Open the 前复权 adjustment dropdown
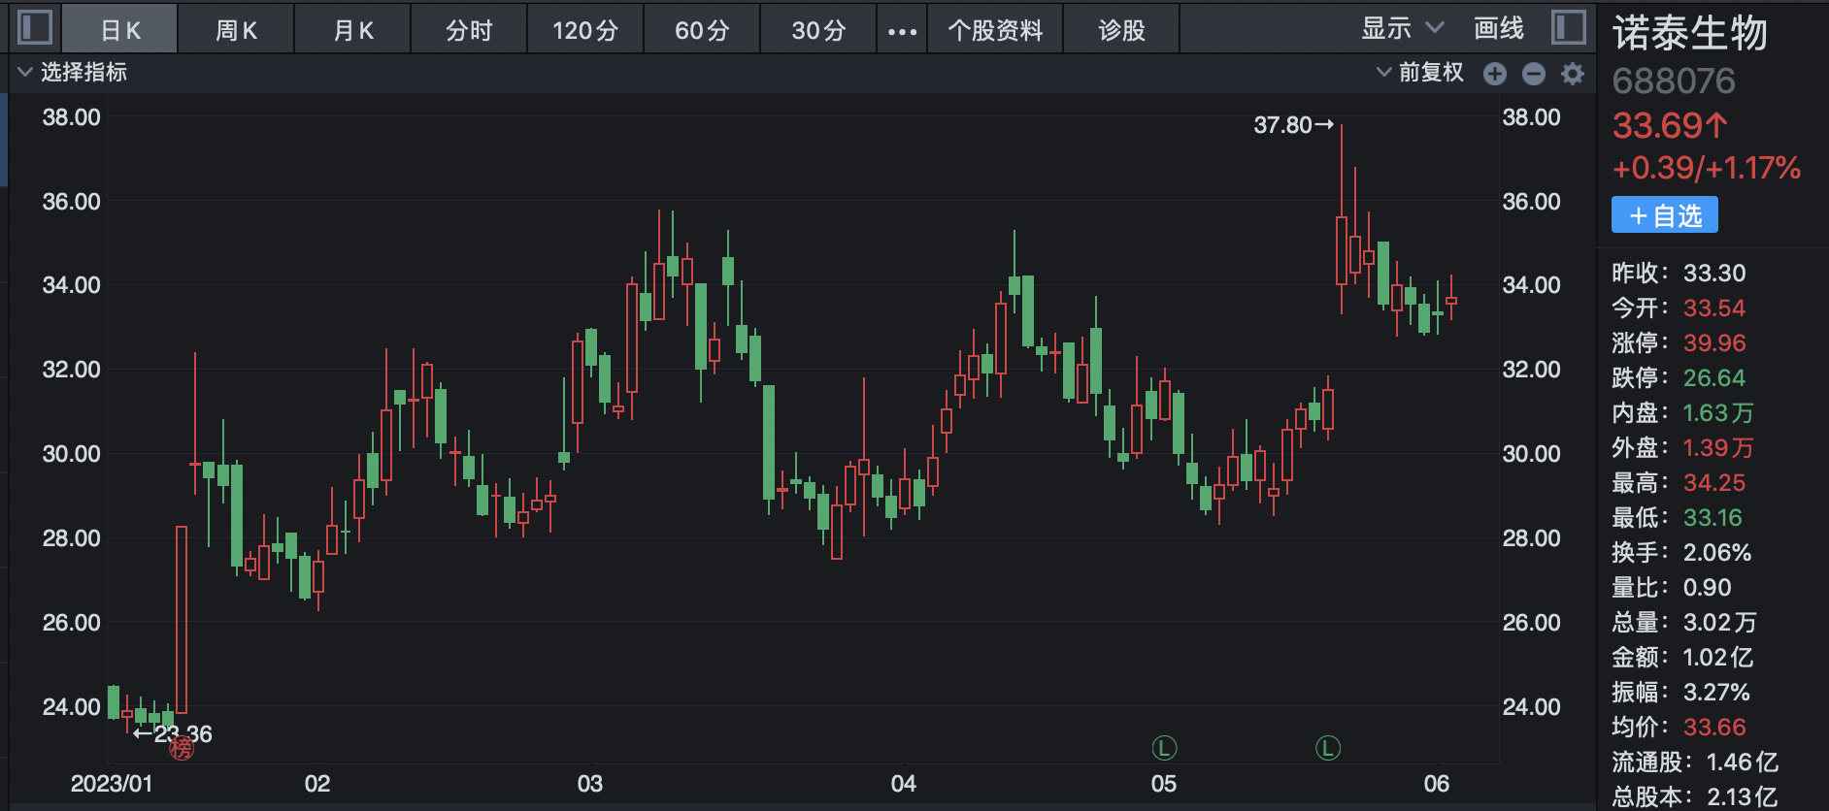1829x811 pixels. [1420, 73]
